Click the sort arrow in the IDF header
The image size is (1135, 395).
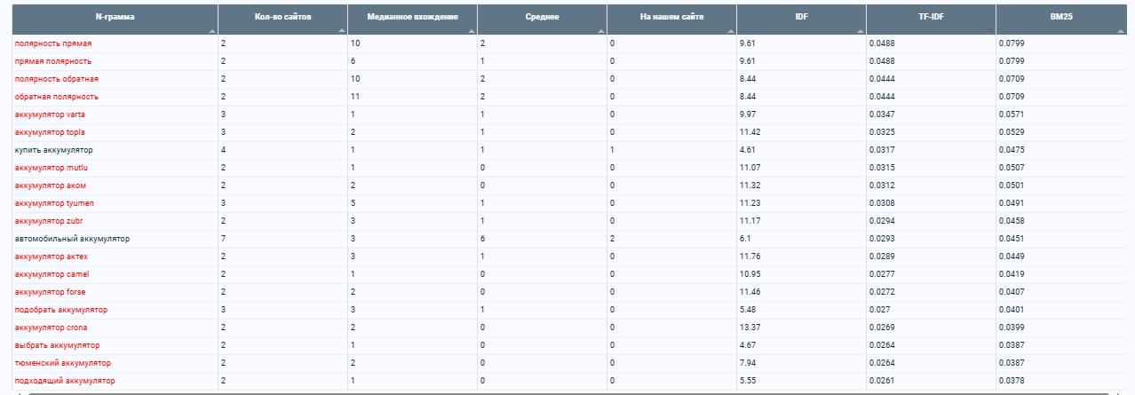click(860, 29)
